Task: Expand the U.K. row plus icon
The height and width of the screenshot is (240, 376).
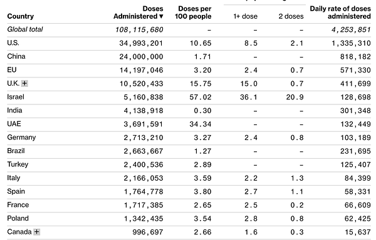Action: pos(24,83)
